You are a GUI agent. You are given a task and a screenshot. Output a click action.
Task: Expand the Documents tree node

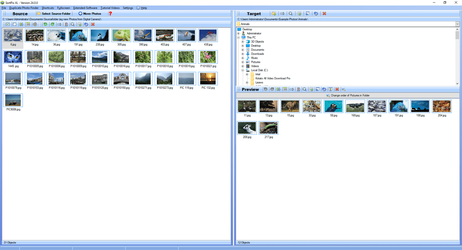tap(243, 50)
